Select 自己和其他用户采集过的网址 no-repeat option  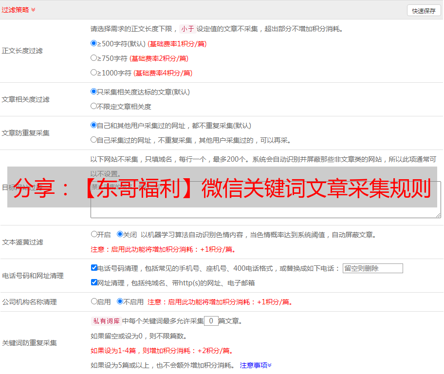tap(94, 125)
